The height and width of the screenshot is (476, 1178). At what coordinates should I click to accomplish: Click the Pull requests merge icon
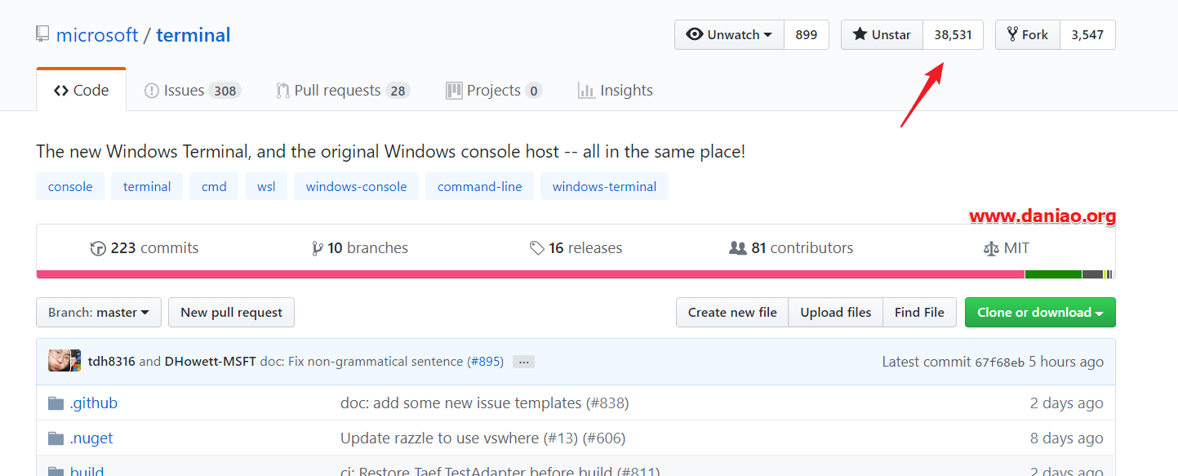pyautogui.click(x=282, y=91)
